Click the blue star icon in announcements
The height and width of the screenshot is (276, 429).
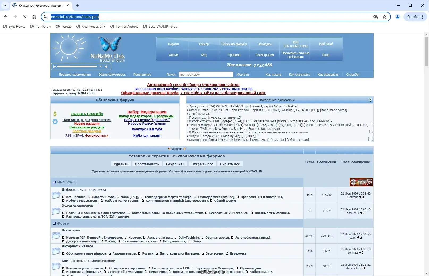(55, 122)
